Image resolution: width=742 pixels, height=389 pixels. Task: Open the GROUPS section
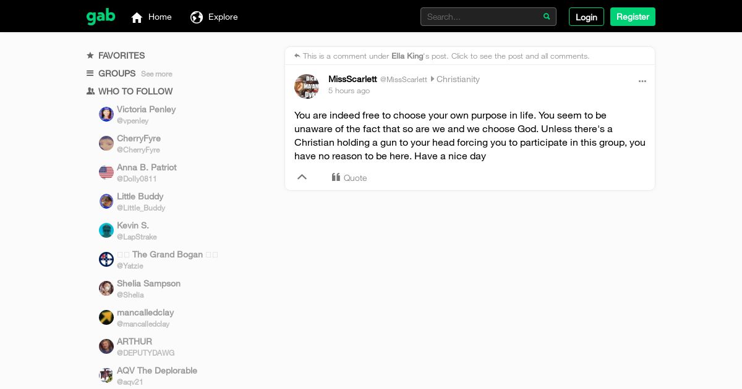click(x=117, y=73)
